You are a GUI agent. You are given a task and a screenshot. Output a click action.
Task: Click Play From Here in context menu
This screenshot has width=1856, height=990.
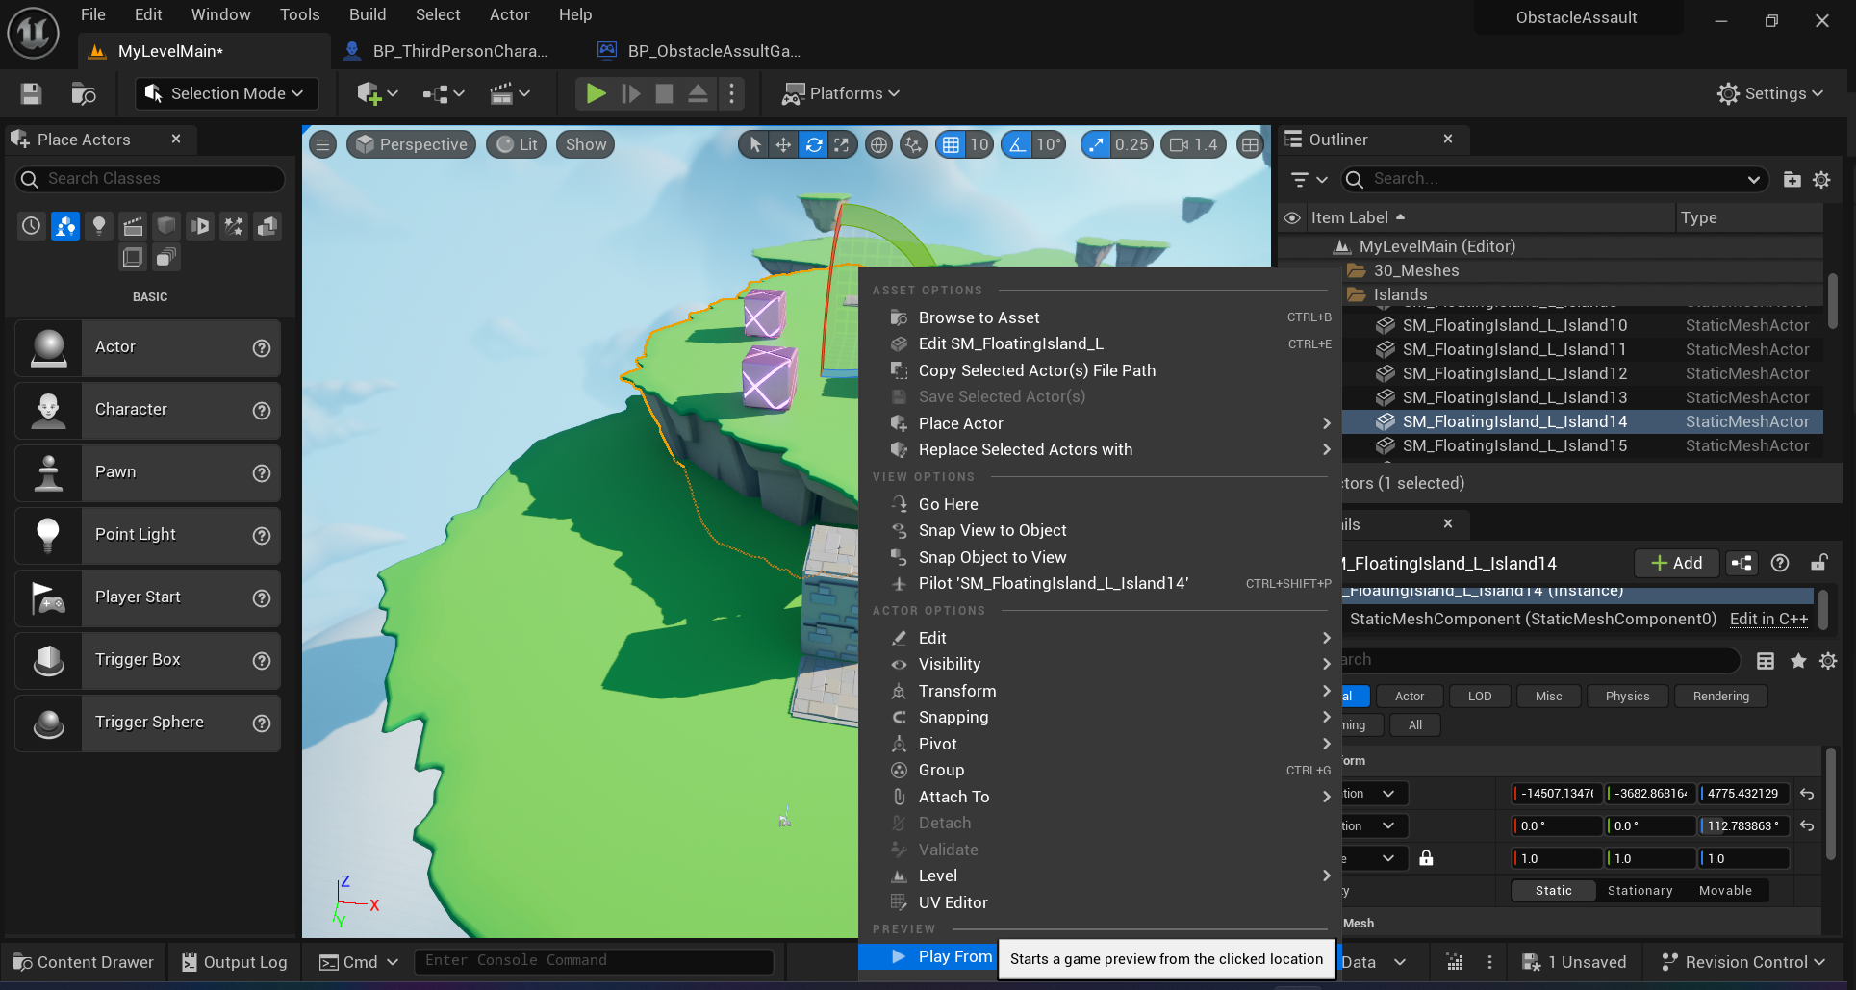click(928, 956)
